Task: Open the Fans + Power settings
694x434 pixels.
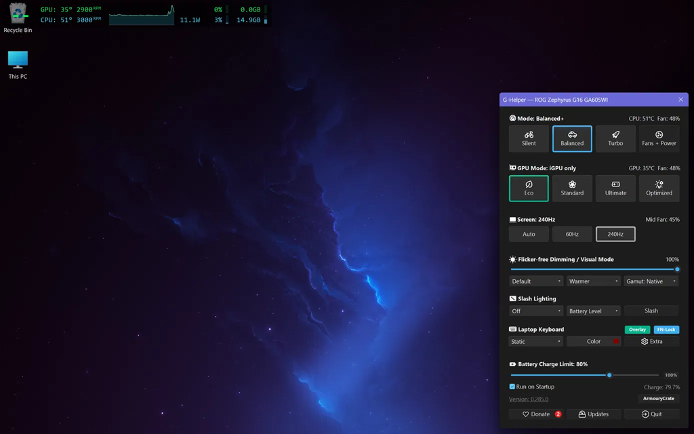Action: click(659, 138)
